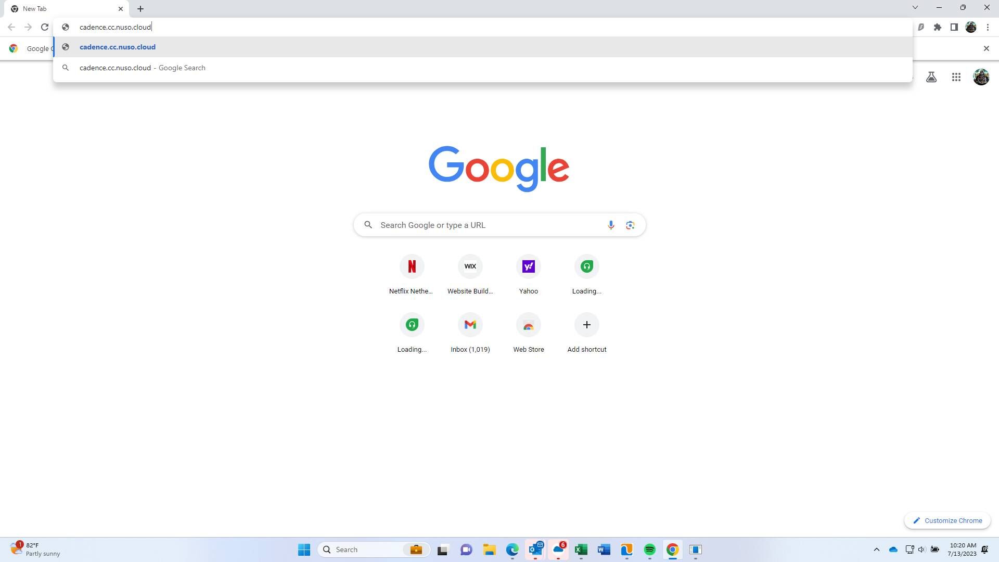Open Web Store shortcut
Screen dimensions: 999x562
529,334
